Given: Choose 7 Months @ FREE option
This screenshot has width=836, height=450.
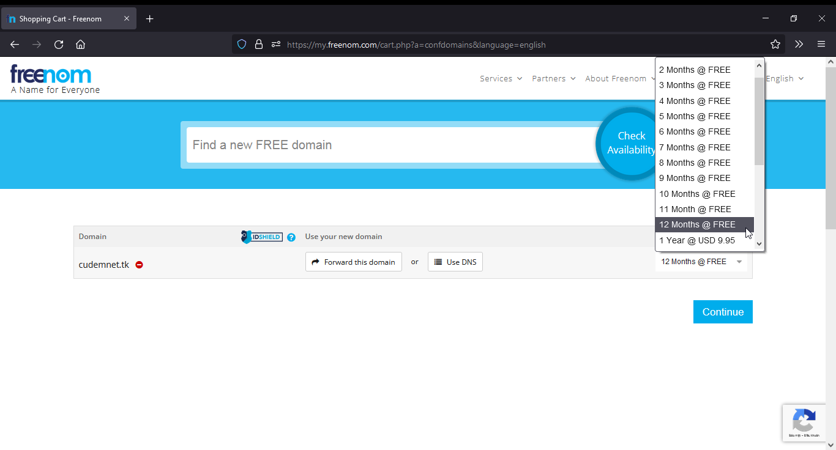Looking at the screenshot, I should tap(704, 147).
